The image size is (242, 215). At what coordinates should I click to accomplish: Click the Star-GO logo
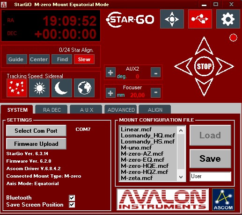tap(130, 20)
